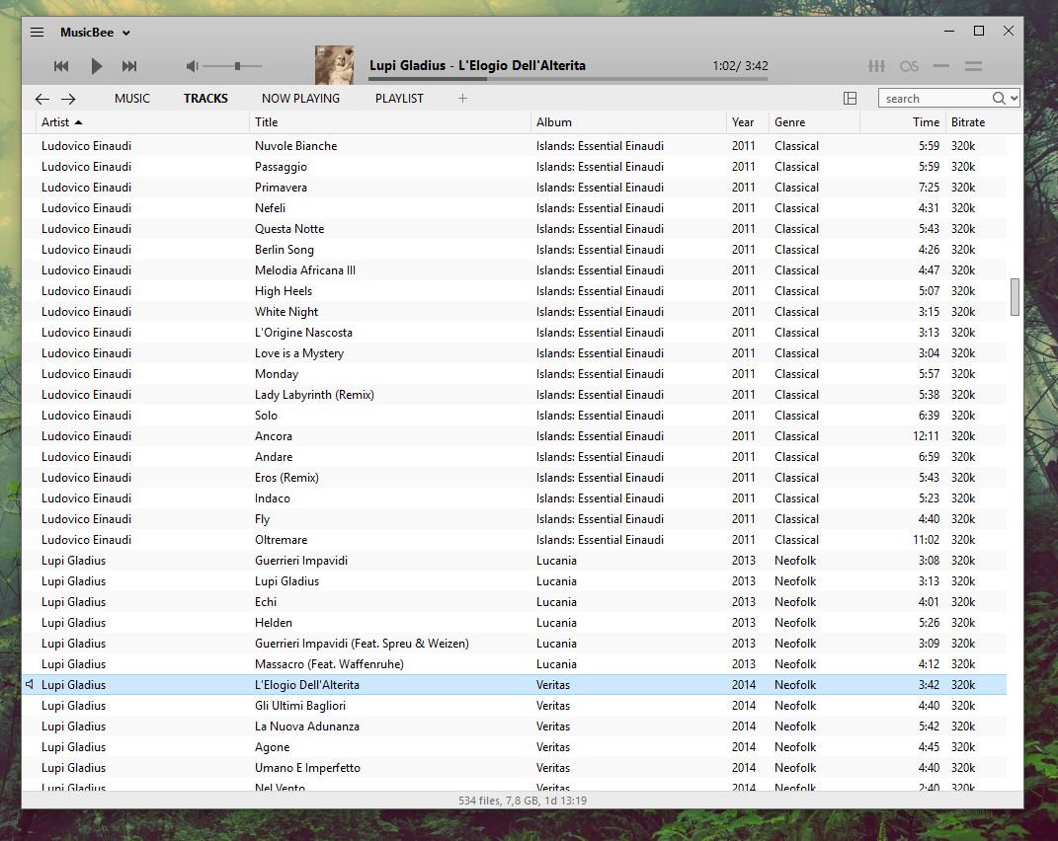This screenshot has height=841, width=1058.
Task: Skip to the next track
Action: click(x=129, y=66)
